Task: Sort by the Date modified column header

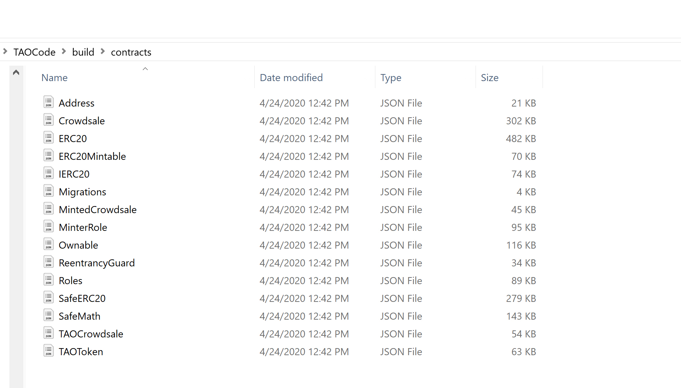Action: click(x=291, y=78)
